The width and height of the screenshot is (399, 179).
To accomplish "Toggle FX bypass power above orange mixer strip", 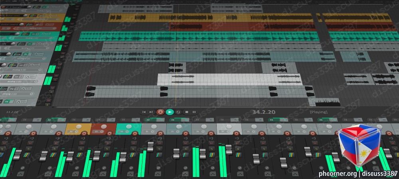I will pyautogui.click(x=87, y=120).
